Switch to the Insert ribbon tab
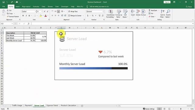 coord(18,6)
